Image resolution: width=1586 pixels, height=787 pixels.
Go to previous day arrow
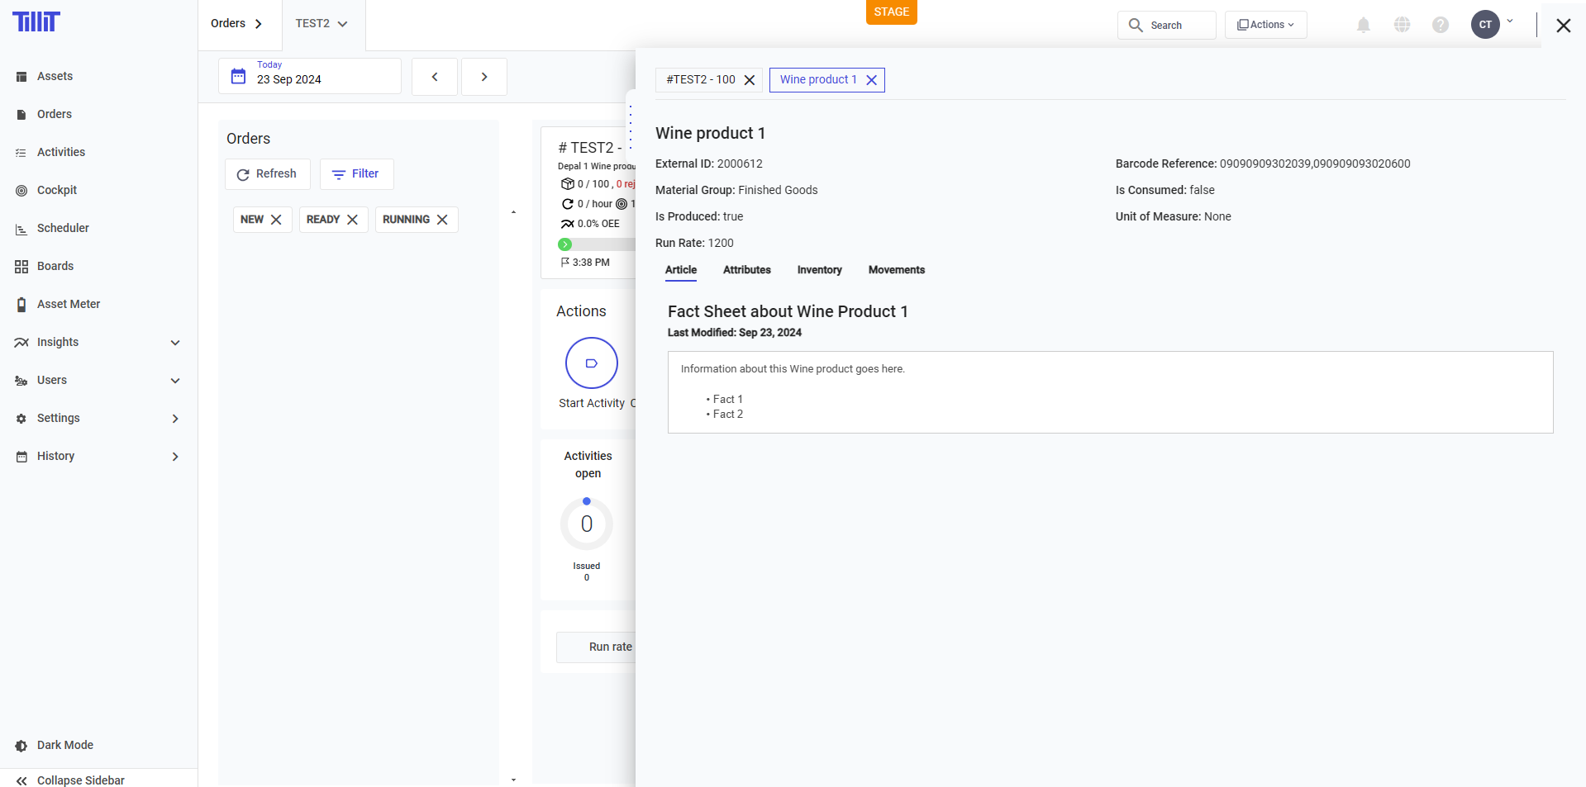435,77
